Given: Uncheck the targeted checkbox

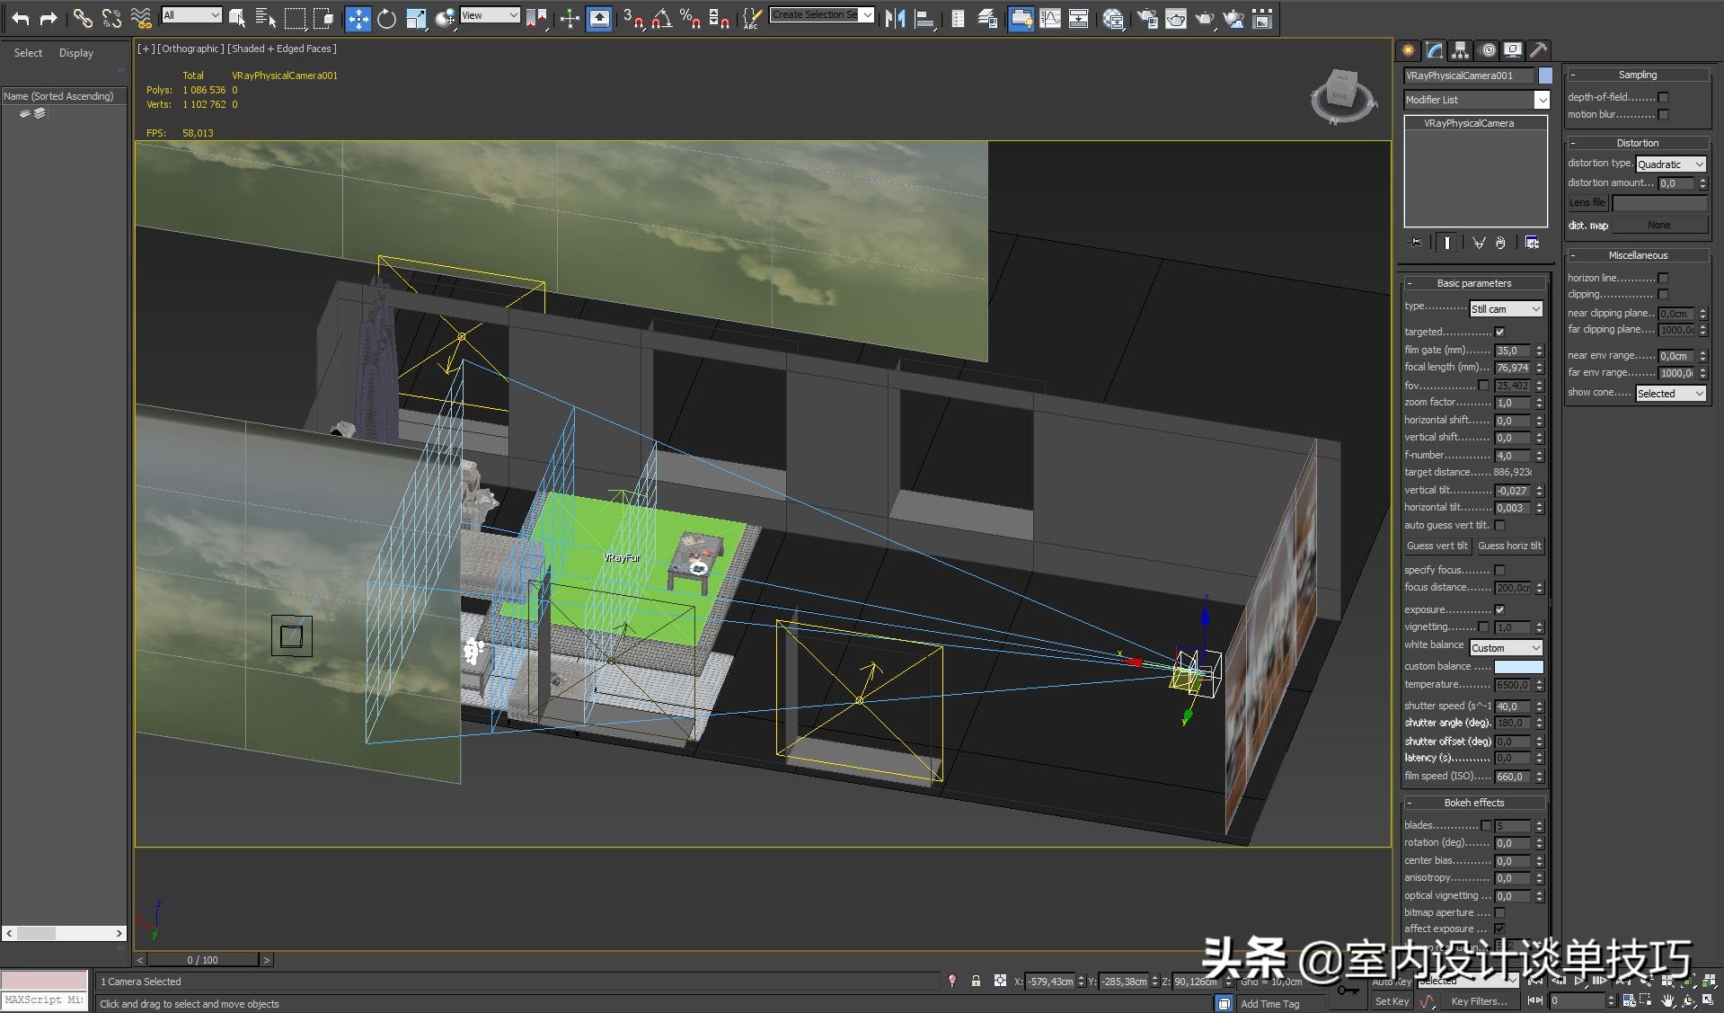Looking at the screenshot, I should (1499, 332).
